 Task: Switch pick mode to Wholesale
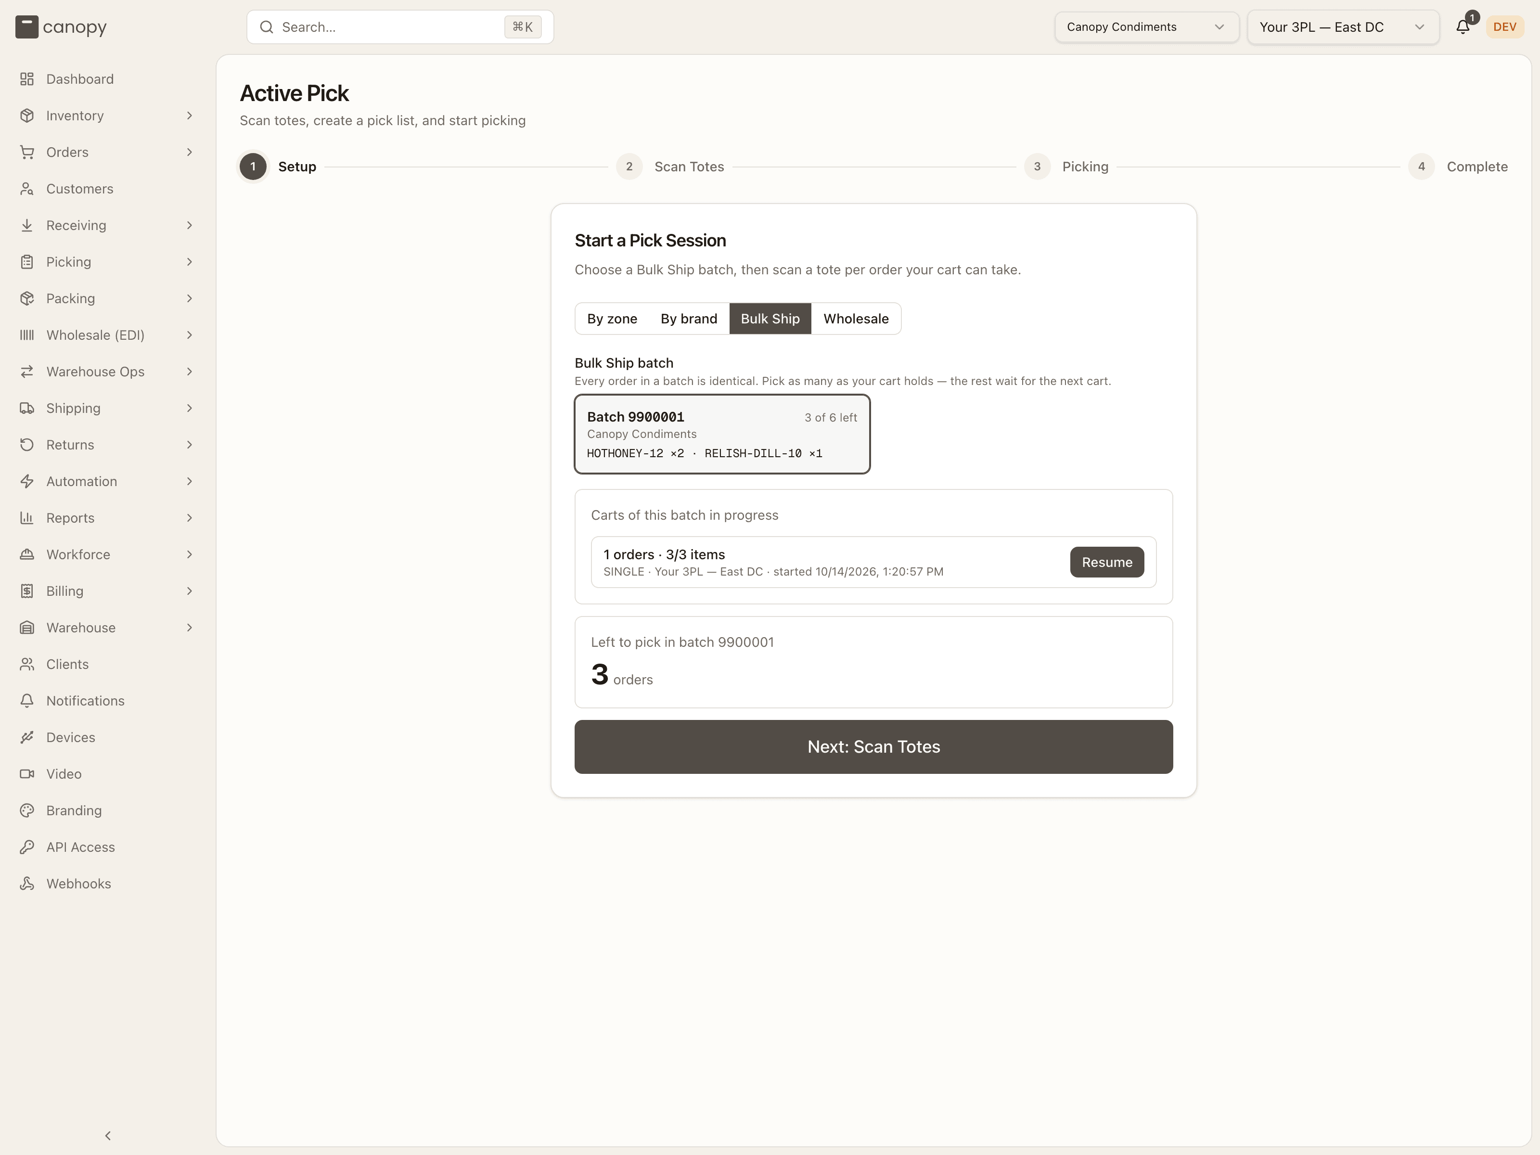click(x=856, y=319)
